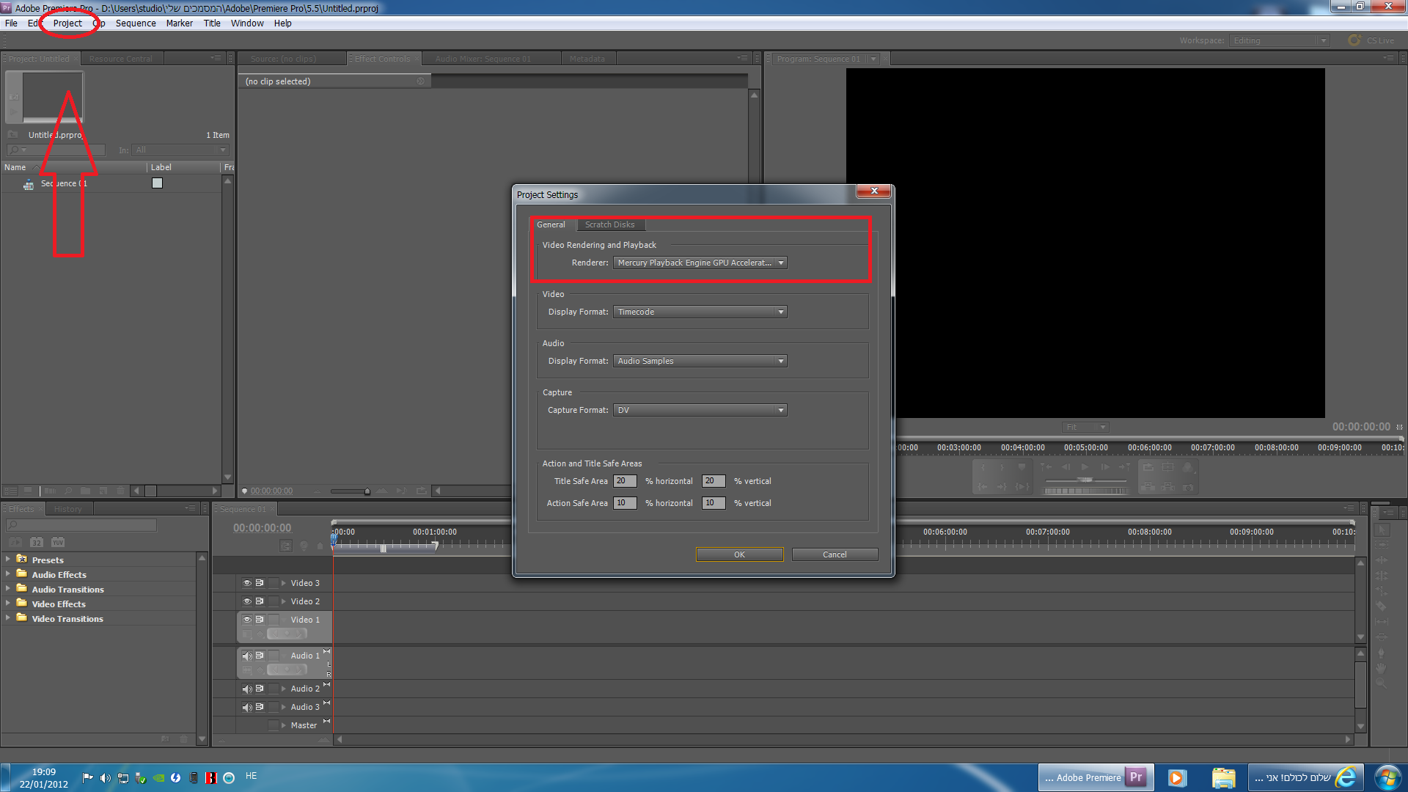Open the Sequence menu
The height and width of the screenshot is (792, 1408).
(136, 23)
